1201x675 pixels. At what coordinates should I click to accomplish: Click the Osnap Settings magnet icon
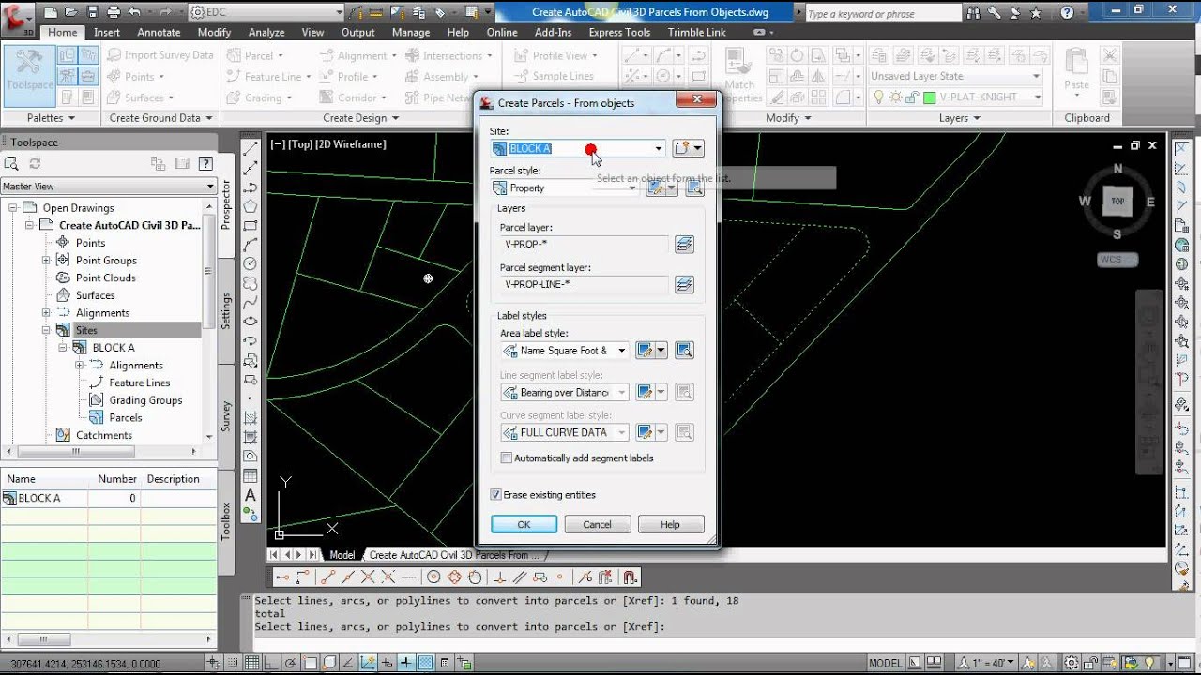point(630,577)
